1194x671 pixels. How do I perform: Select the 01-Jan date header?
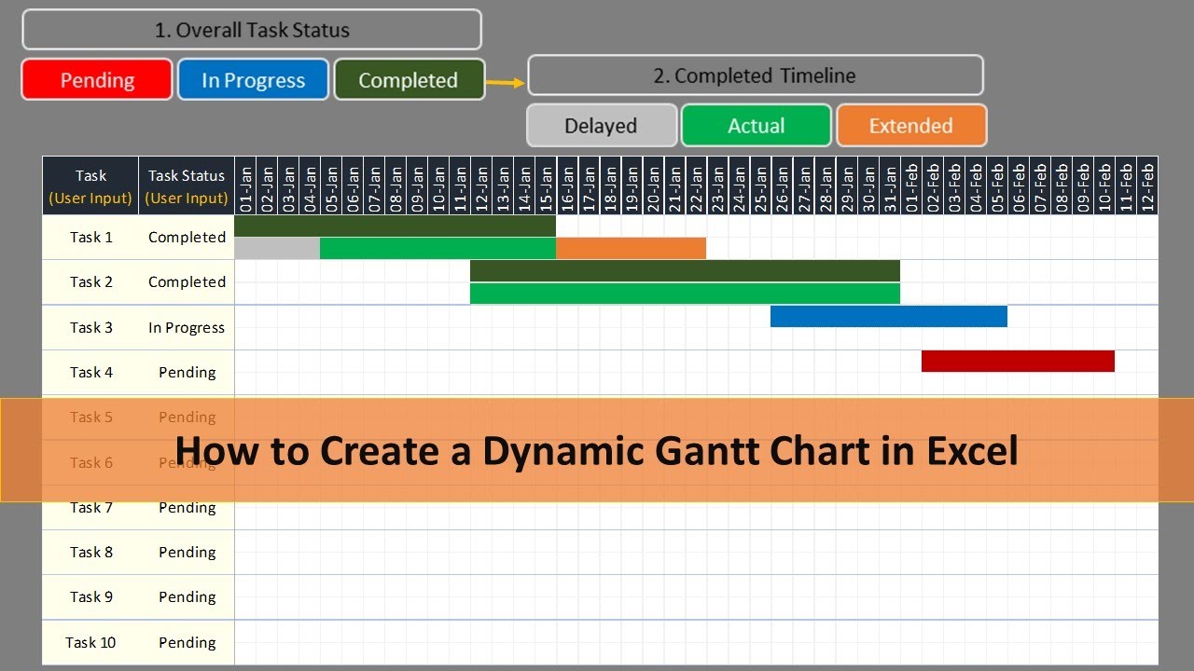click(245, 186)
